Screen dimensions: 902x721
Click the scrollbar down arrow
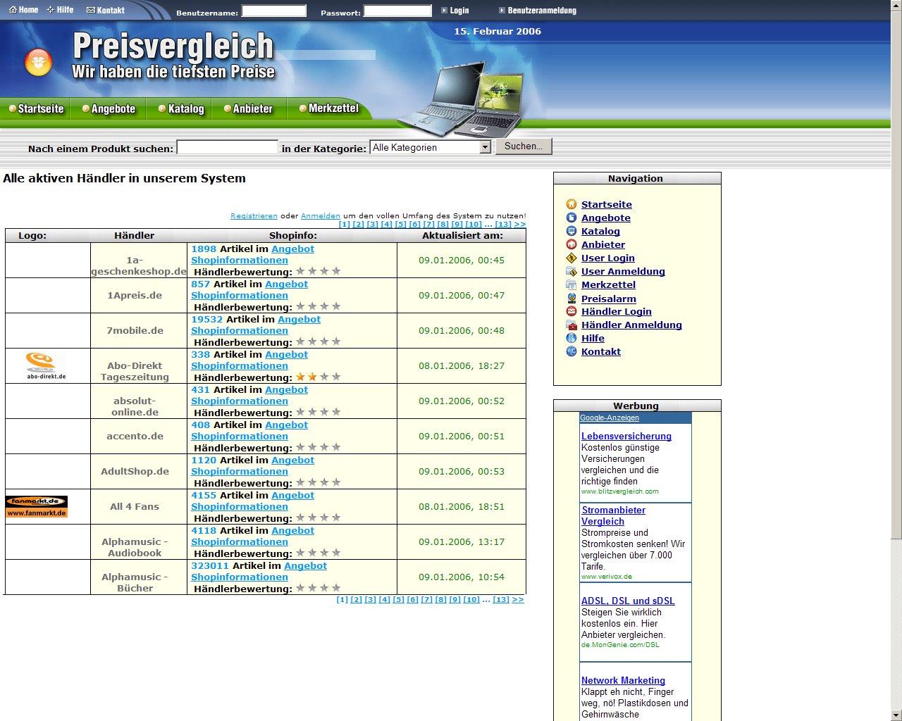896,715
